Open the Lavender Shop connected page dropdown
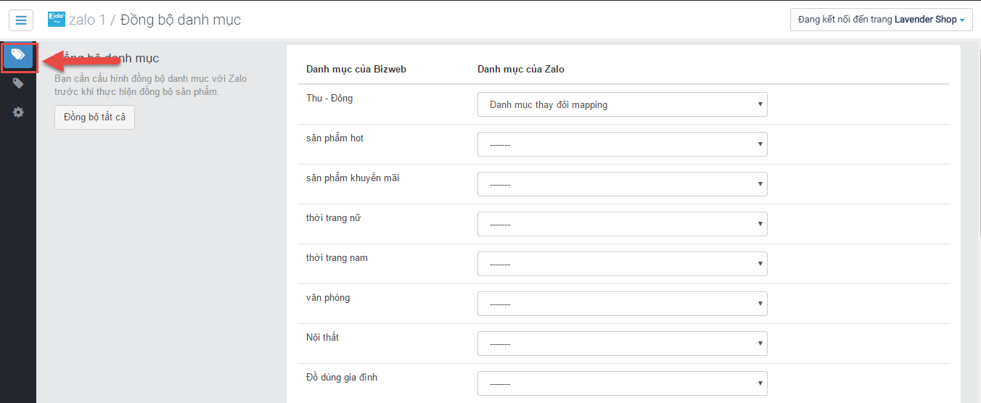Image resolution: width=981 pixels, height=403 pixels. [x=881, y=20]
